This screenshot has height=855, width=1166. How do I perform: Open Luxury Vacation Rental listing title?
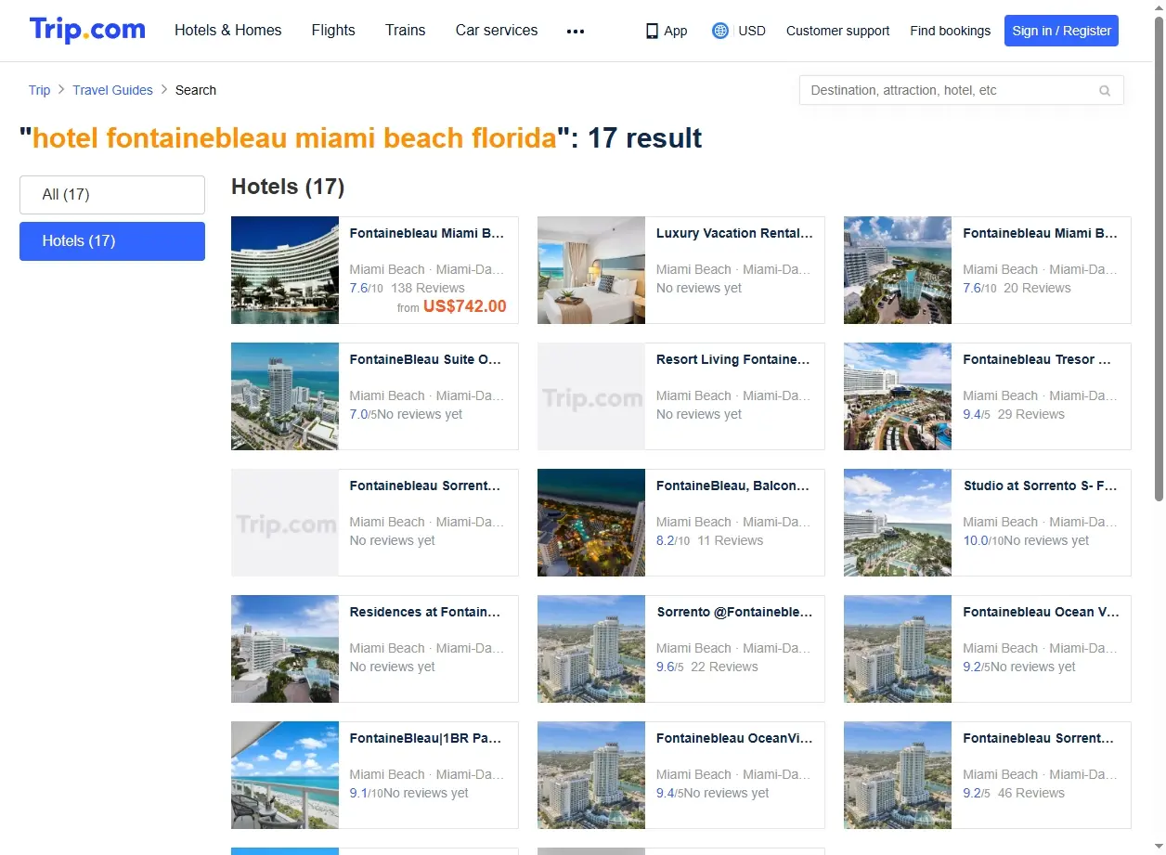click(x=734, y=233)
